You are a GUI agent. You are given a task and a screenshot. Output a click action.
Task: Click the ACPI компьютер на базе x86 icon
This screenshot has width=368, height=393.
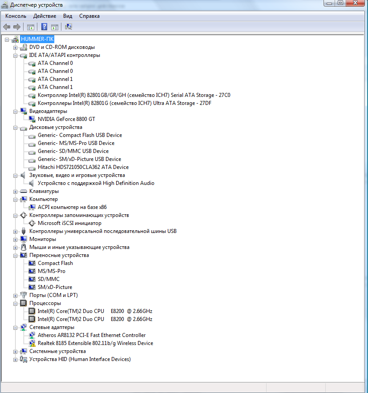32,207
